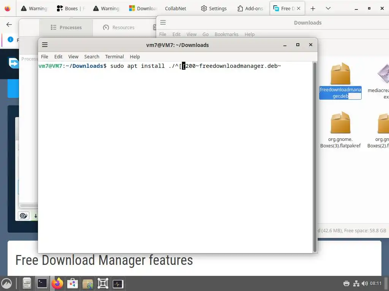Select the org.gnome.Boxes(2) file icon
The image size is (389, 291).
tap(383, 123)
